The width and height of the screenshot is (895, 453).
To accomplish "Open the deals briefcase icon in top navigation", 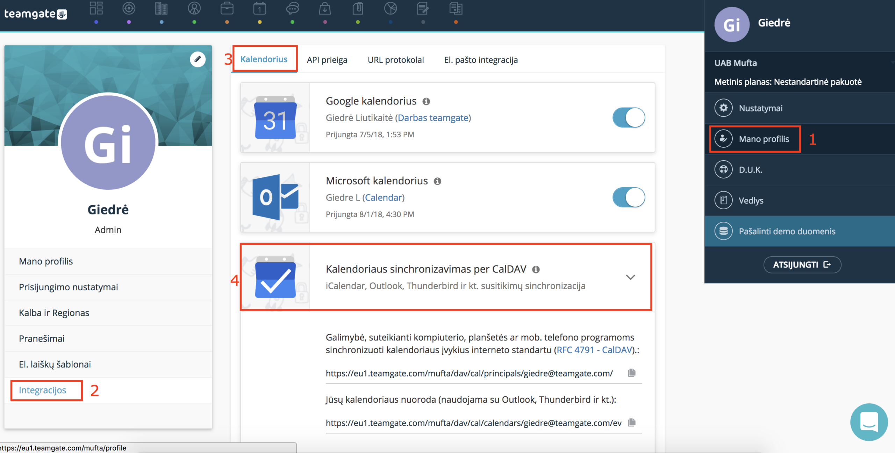I will [x=227, y=8].
